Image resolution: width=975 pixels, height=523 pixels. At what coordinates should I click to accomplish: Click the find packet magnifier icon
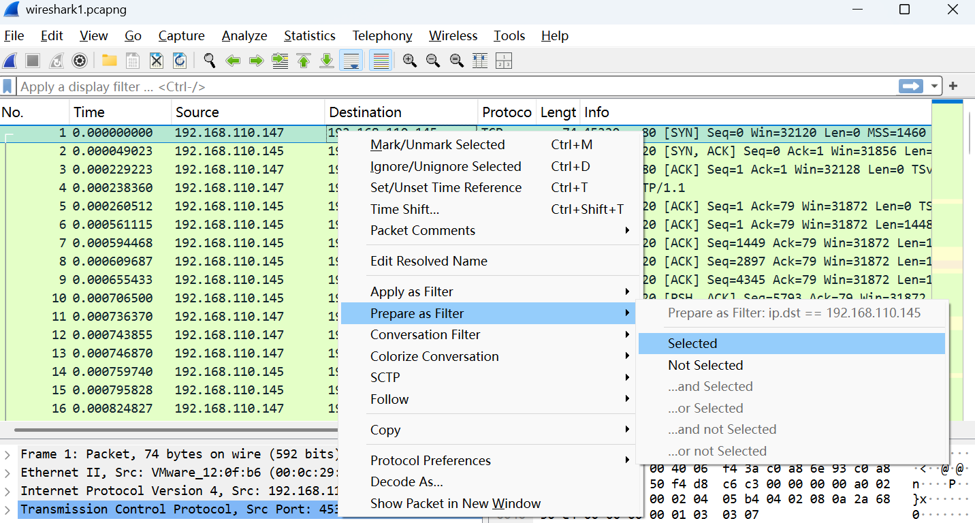(x=210, y=61)
